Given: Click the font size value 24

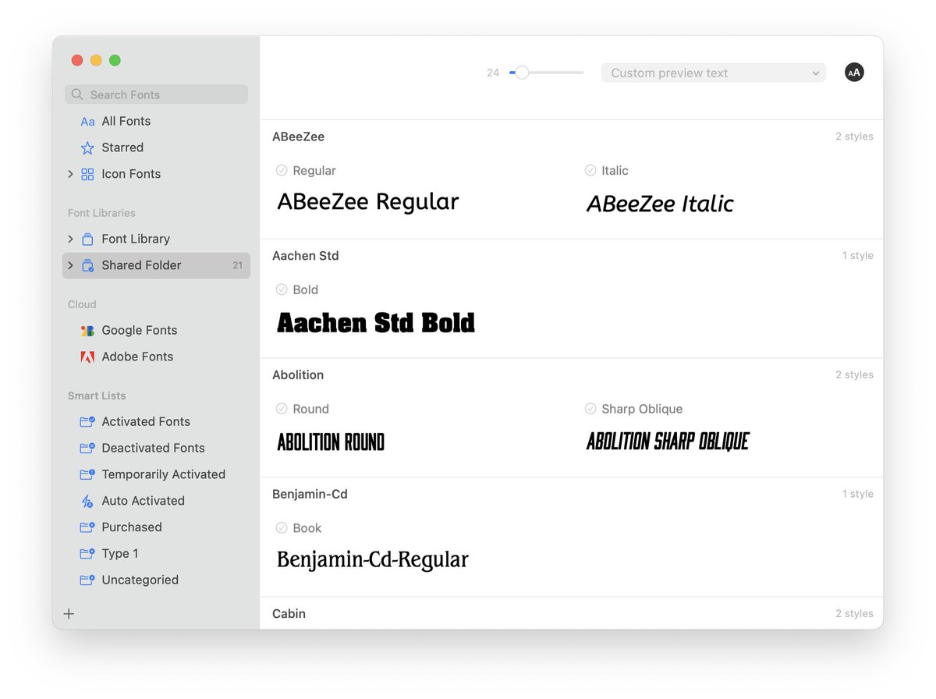Looking at the screenshot, I should [493, 73].
